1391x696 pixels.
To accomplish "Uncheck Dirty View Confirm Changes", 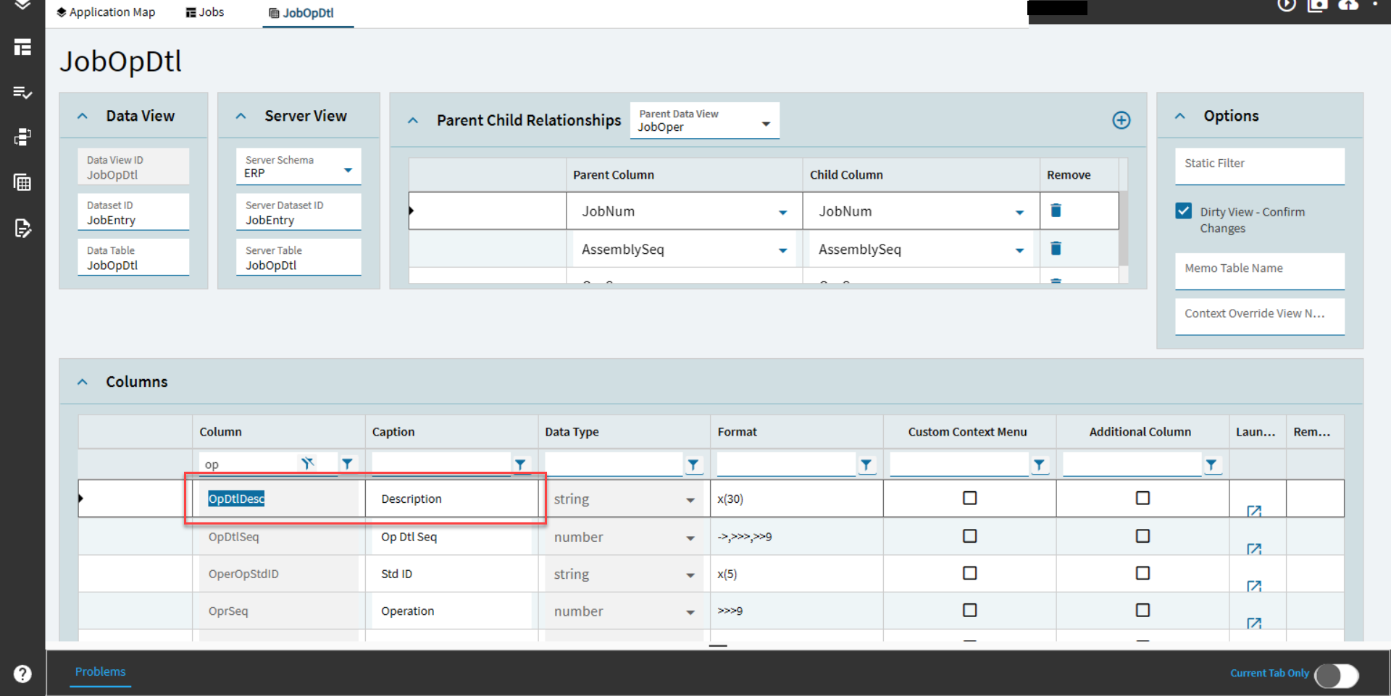I will click(x=1184, y=211).
